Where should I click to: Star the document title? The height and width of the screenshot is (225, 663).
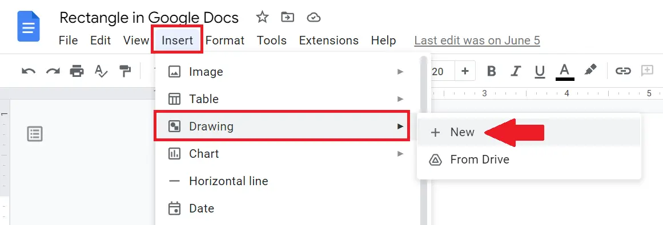[x=262, y=17]
